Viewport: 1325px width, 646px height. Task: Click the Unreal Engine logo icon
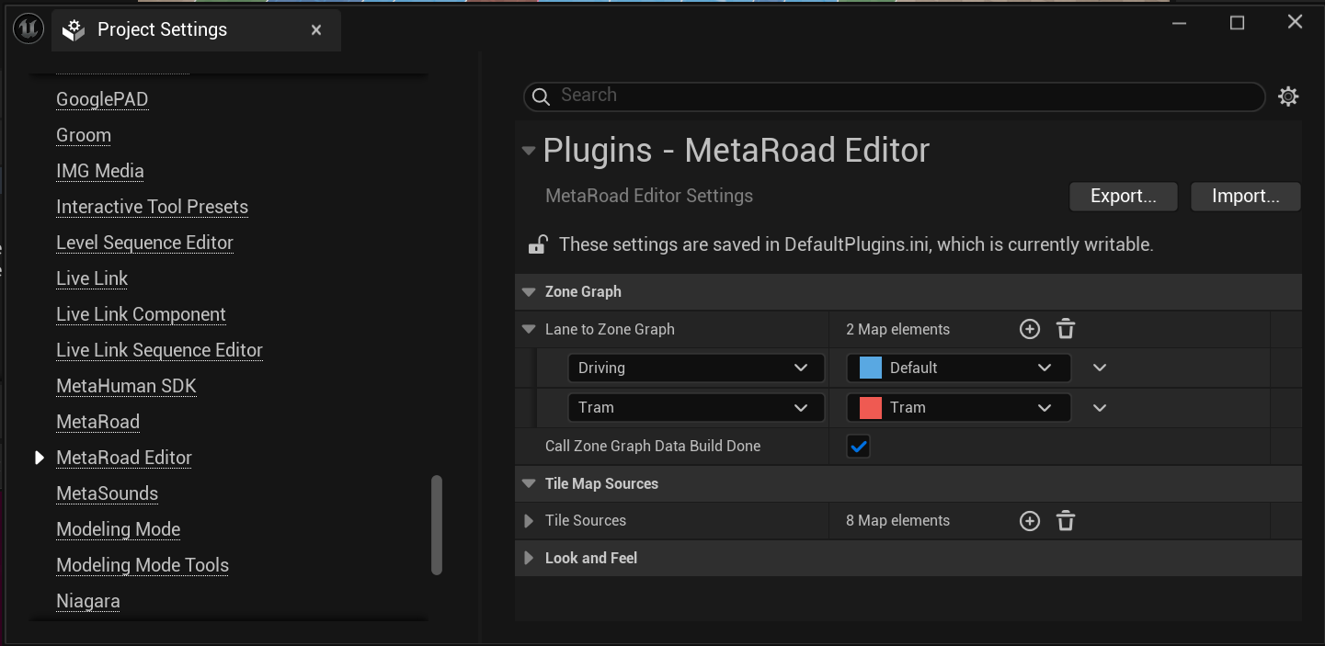29,29
